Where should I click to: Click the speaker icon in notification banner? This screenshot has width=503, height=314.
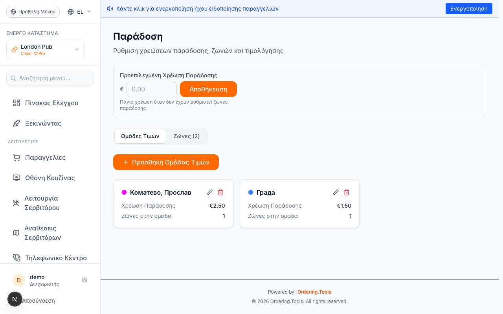110,9
